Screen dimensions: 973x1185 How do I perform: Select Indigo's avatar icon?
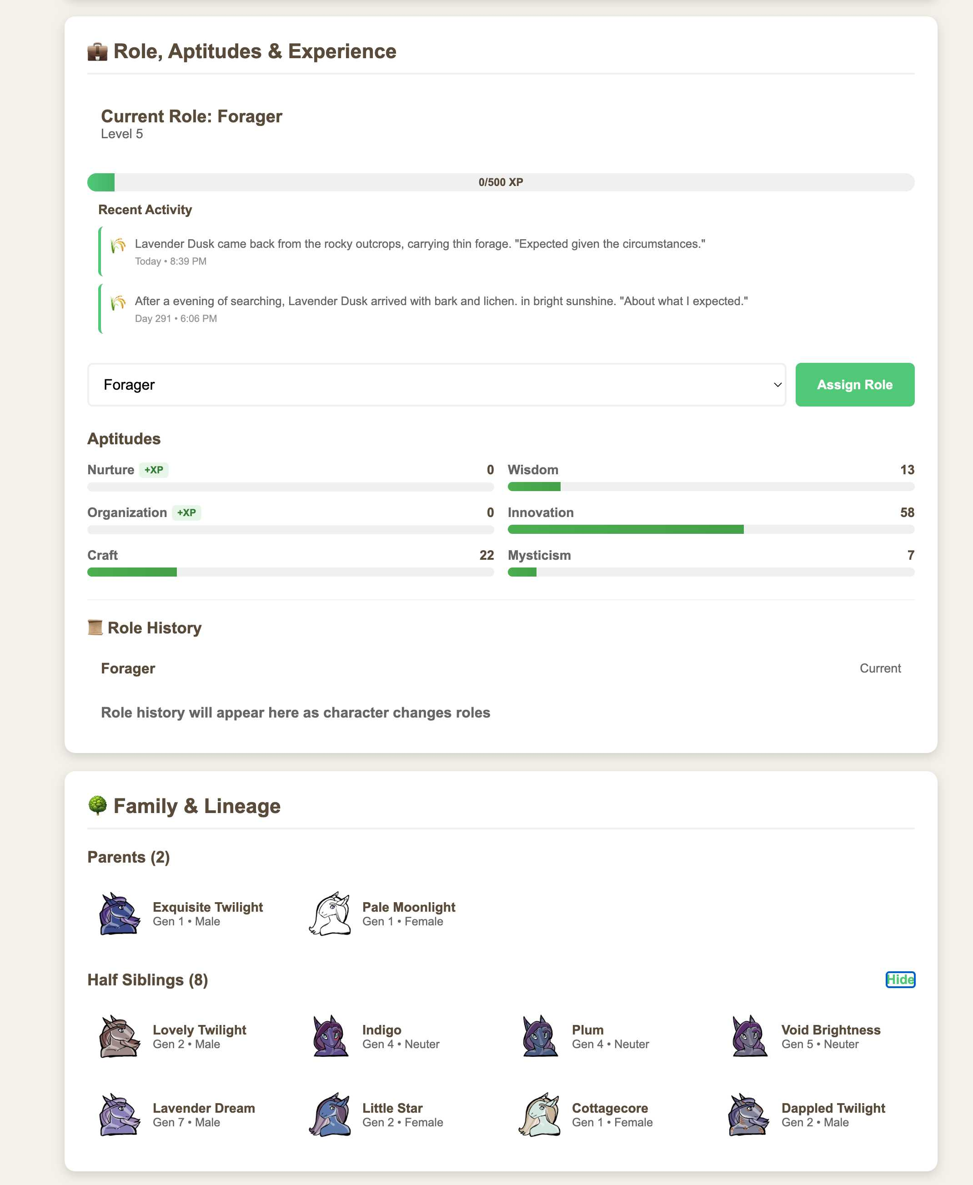pos(330,1036)
